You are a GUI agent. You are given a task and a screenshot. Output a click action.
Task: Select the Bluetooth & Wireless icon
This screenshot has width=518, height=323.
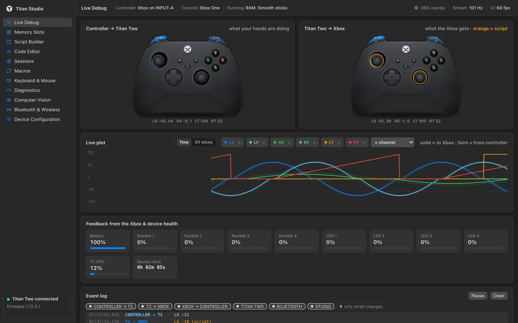tap(9, 109)
